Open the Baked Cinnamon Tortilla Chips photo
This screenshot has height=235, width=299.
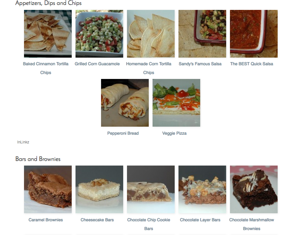click(48, 34)
